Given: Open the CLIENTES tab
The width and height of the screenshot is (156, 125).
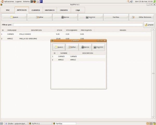Looking at the screenshot, I should pos(36,10).
